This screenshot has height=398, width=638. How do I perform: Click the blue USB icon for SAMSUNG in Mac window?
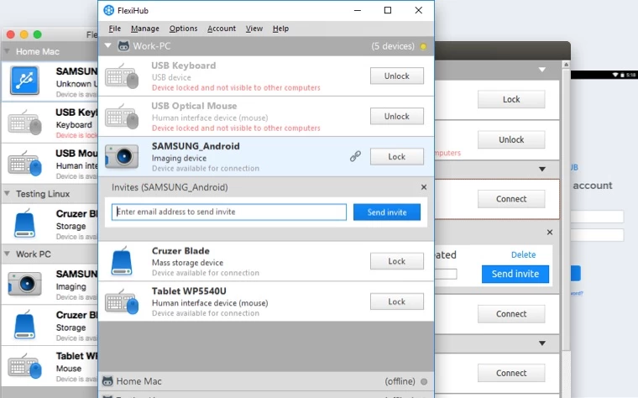25,80
